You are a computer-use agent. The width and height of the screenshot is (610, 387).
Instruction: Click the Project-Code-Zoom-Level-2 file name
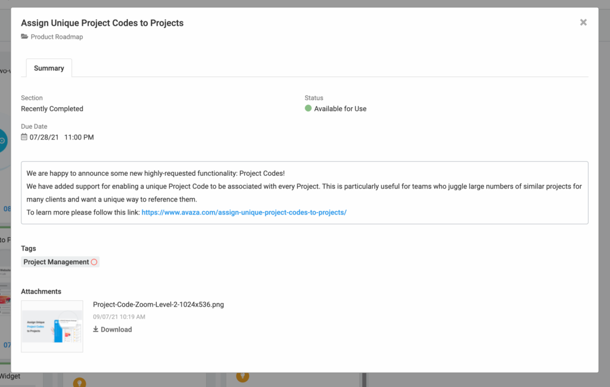click(158, 305)
